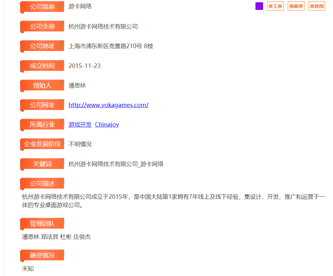333x276 pixels.
Task: Click the edit pencil icon beside 管理团队
Action: tap(63, 220)
